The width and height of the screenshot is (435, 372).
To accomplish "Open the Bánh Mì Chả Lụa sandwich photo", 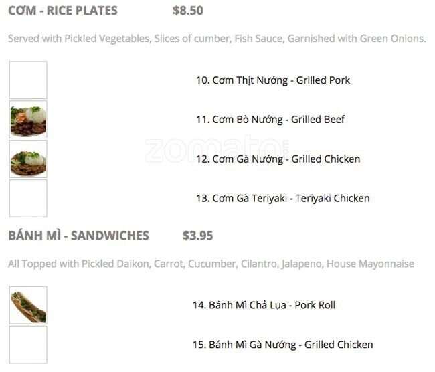I will coord(28,305).
